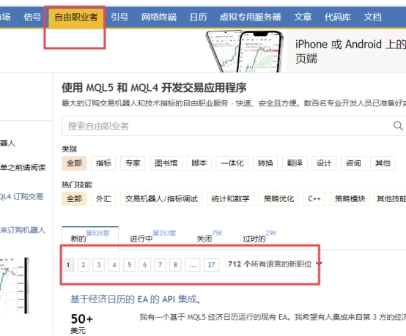406x336 pixels.
Task: Expand the 712 个所有语言的新职位 dropdown
Action: [x=275, y=264]
